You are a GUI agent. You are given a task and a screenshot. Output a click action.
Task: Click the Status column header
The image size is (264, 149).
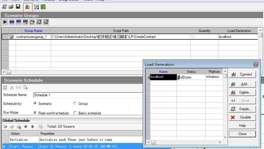tap(191, 72)
